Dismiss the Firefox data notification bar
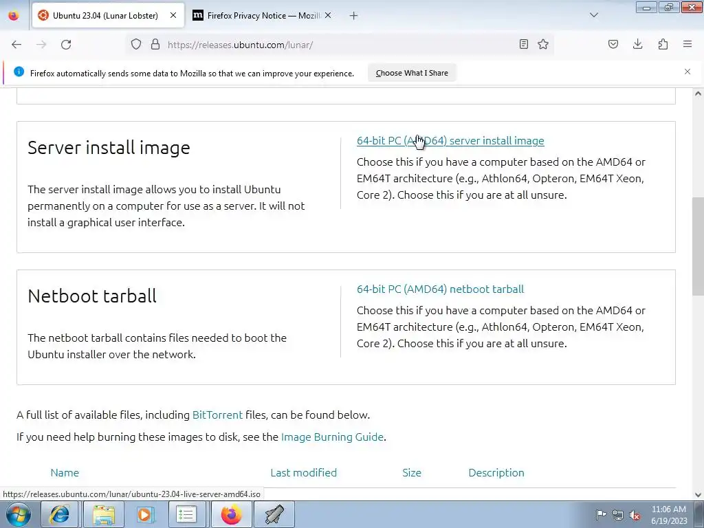Viewport: 704px width, 528px height. click(x=687, y=71)
